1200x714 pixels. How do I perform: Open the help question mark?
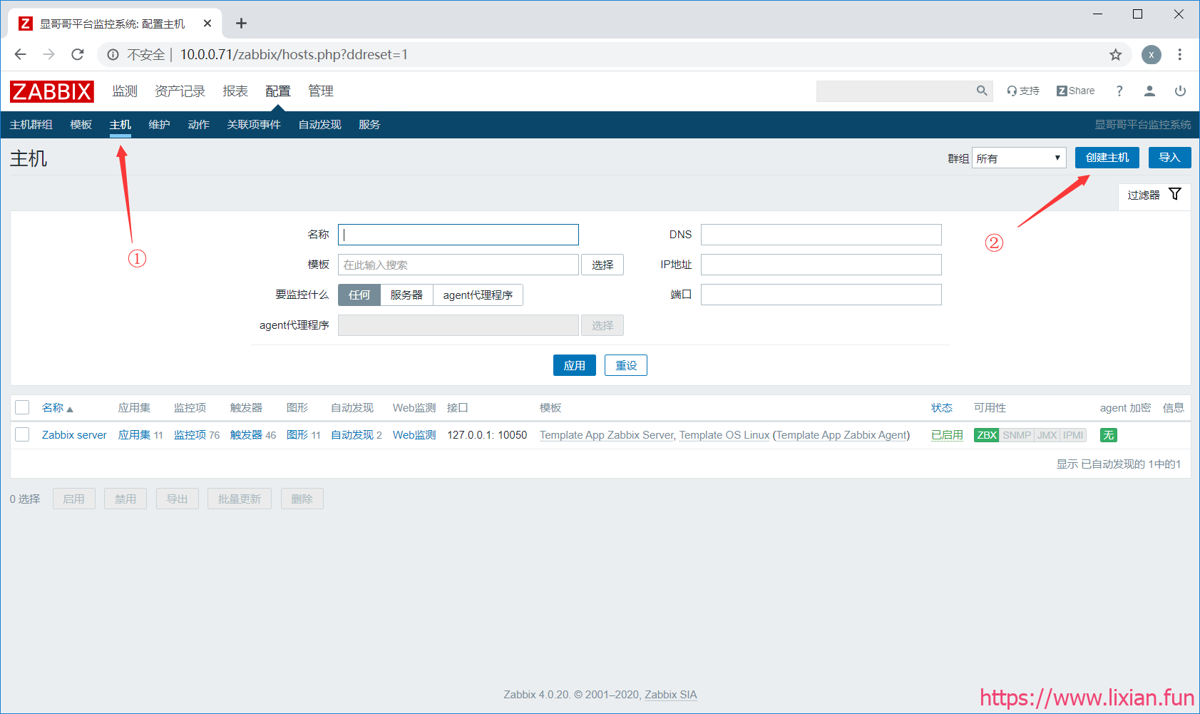tap(1119, 91)
